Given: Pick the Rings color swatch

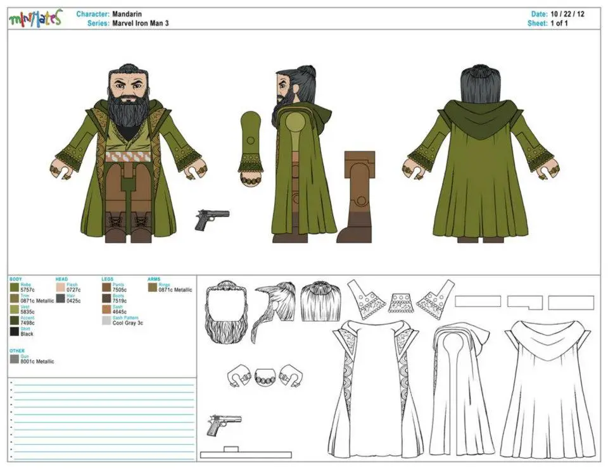Looking at the screenshot, I should point(153,287).
